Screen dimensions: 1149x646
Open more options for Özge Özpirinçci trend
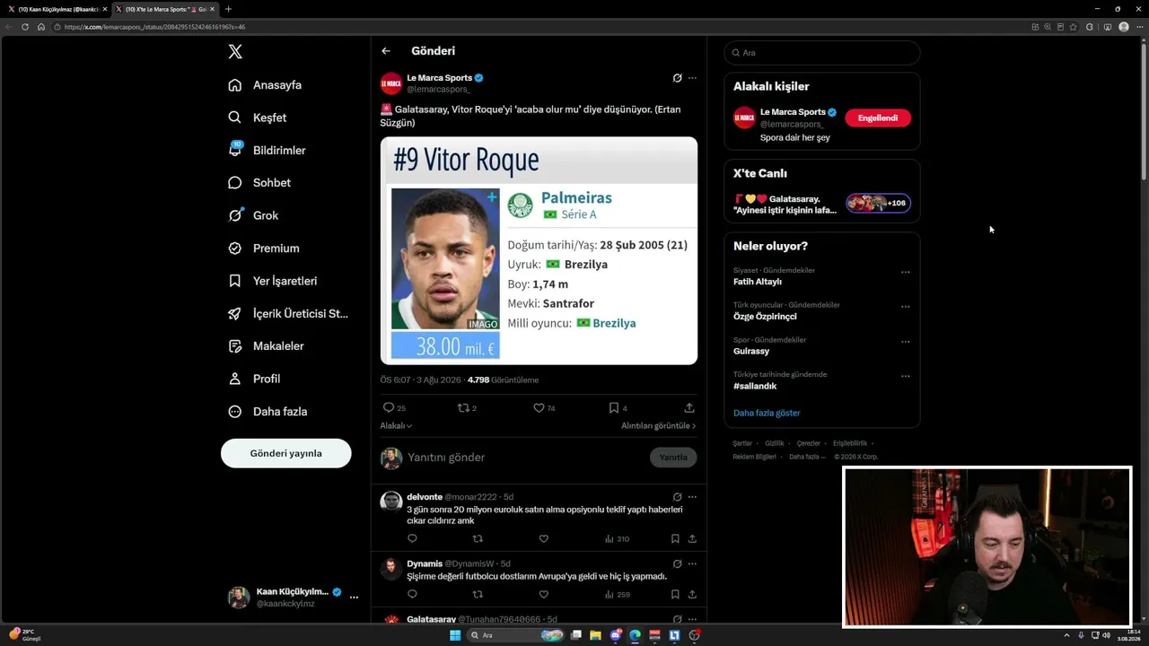905,307
